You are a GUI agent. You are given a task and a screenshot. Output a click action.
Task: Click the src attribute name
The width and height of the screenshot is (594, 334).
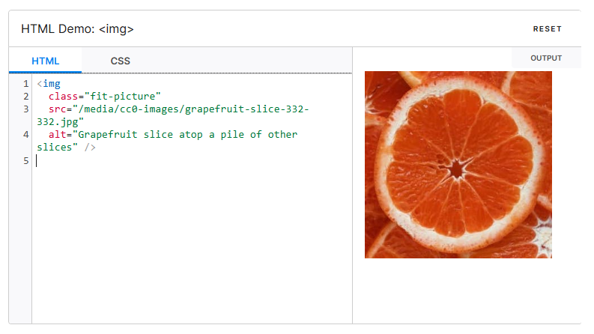(58, 109)
